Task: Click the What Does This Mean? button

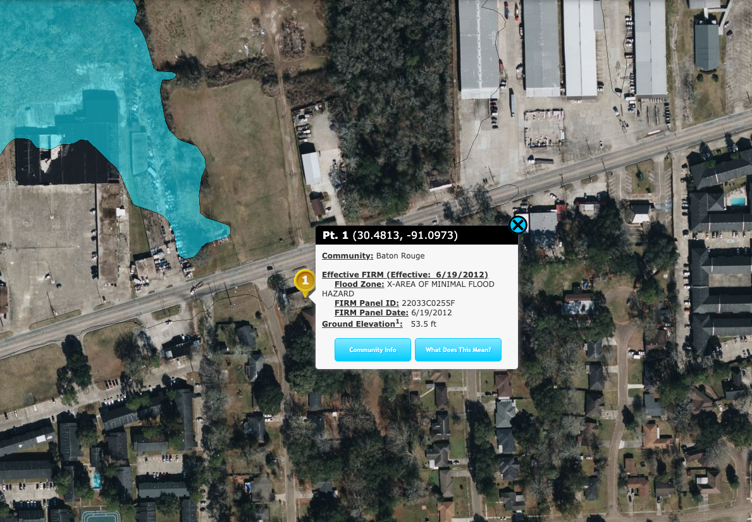Action: [458, 350]
